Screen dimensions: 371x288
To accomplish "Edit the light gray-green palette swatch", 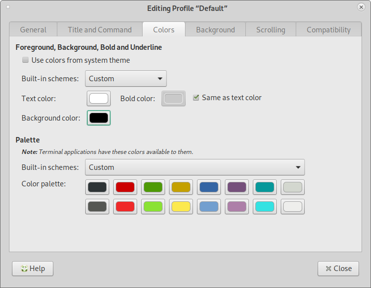I will pyautogui.click(x=293, y=187).
